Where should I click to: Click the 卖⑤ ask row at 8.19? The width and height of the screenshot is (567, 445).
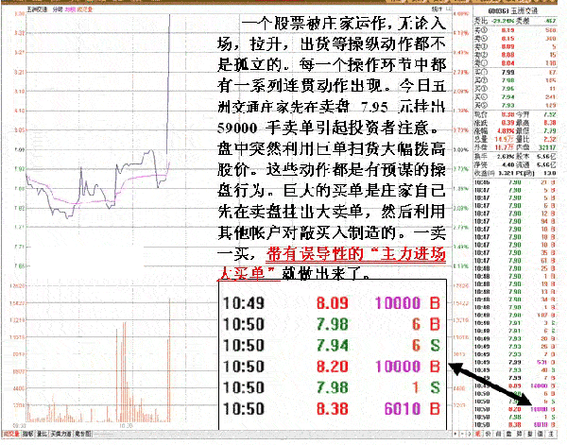(x=515, y=30)
